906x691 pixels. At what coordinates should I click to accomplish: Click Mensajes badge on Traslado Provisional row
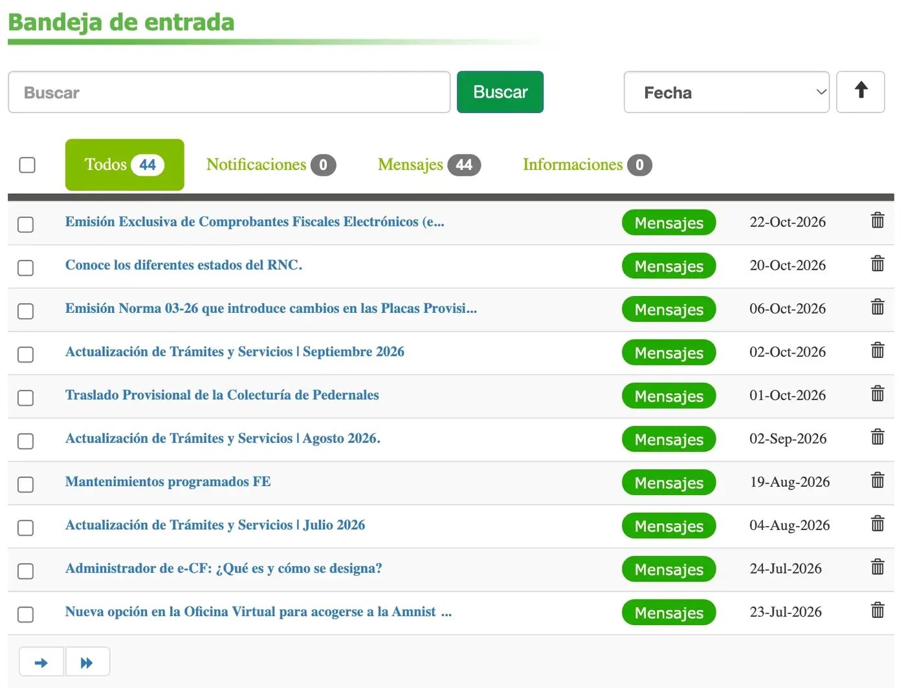coord(669,396)
